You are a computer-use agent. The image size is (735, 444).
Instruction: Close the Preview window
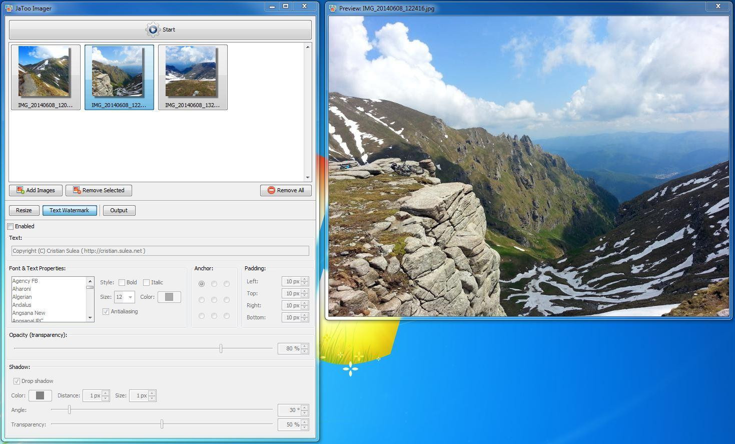click(718, 7)
